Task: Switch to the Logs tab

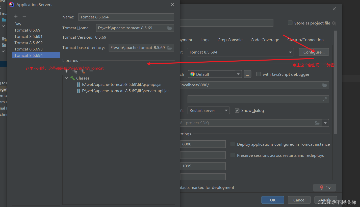Action: tap(205, 40)
